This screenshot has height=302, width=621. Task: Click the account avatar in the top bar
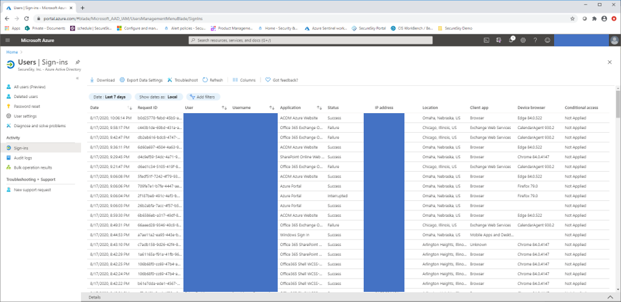(x=614, y=40)
